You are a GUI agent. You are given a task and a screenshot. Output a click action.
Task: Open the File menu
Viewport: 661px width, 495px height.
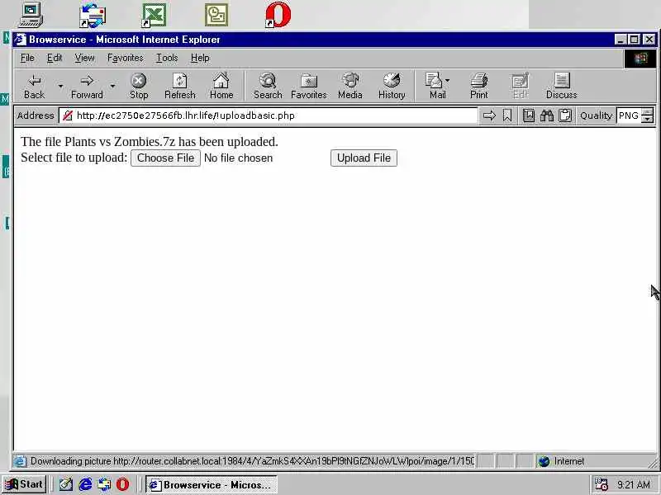[27, 58]
